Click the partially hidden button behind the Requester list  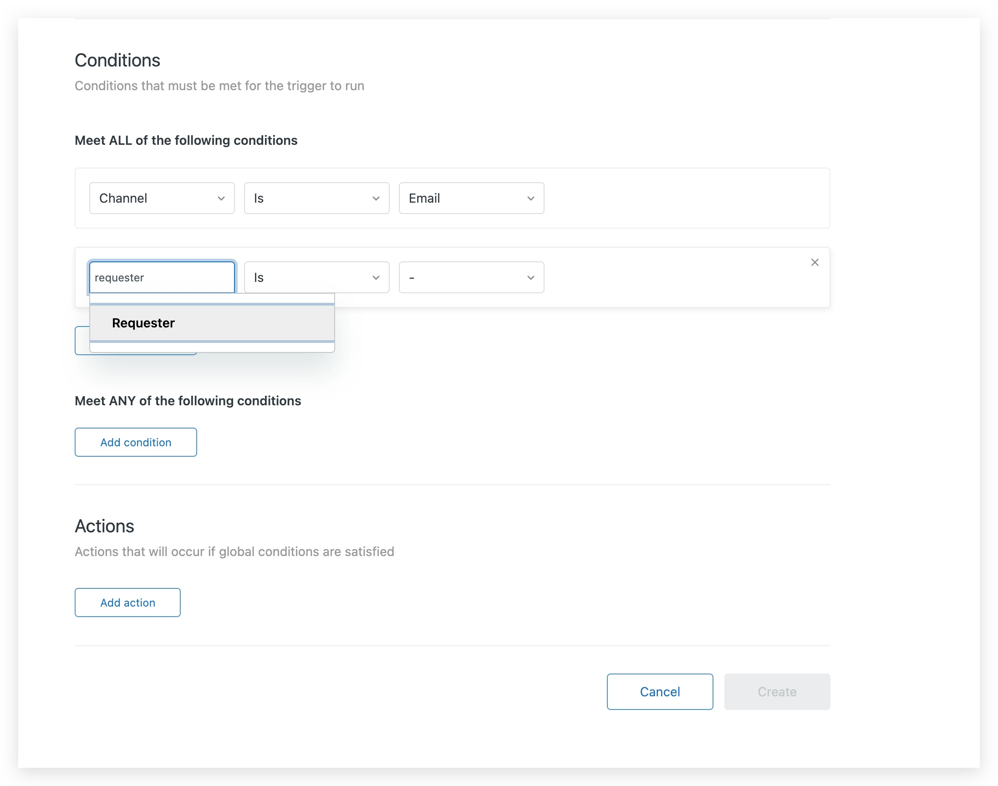tap(82, 341)
